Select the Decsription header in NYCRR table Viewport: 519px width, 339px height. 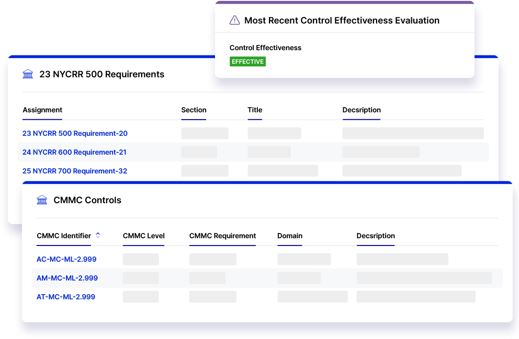(362, 110)
